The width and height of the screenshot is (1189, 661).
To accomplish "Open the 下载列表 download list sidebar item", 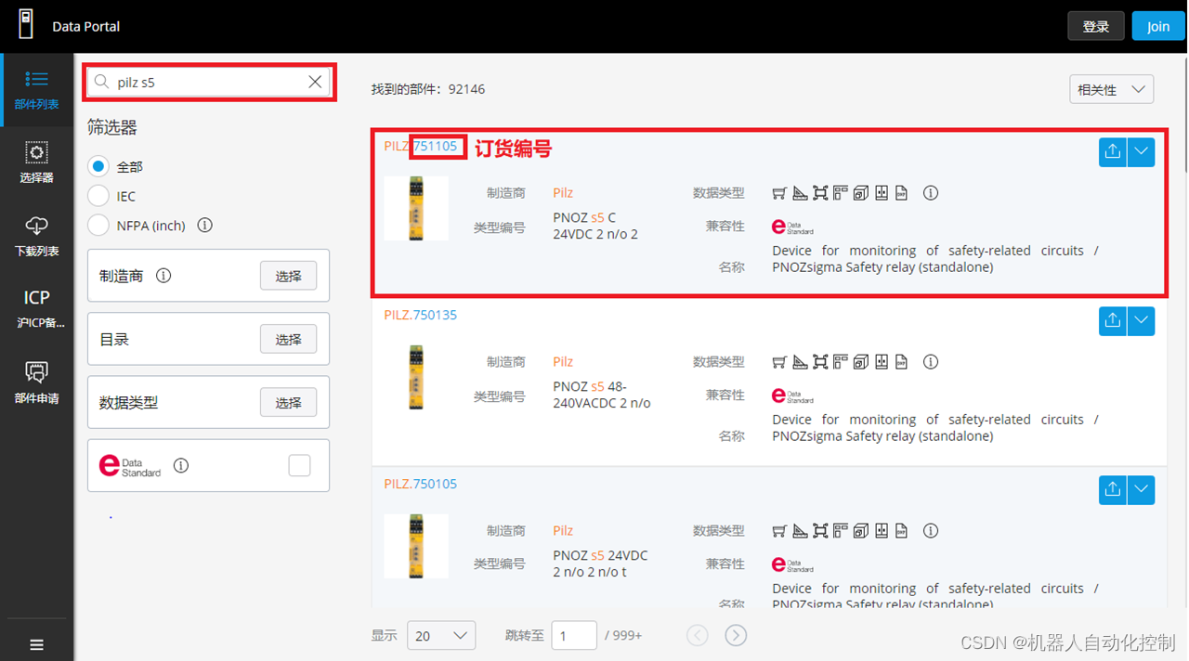I will [36, 237].
